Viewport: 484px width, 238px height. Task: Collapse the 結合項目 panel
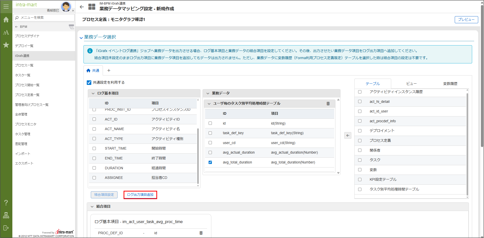92,207
